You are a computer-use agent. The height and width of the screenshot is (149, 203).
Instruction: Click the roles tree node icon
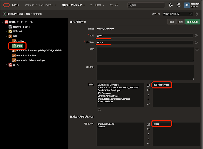[10, 65]
